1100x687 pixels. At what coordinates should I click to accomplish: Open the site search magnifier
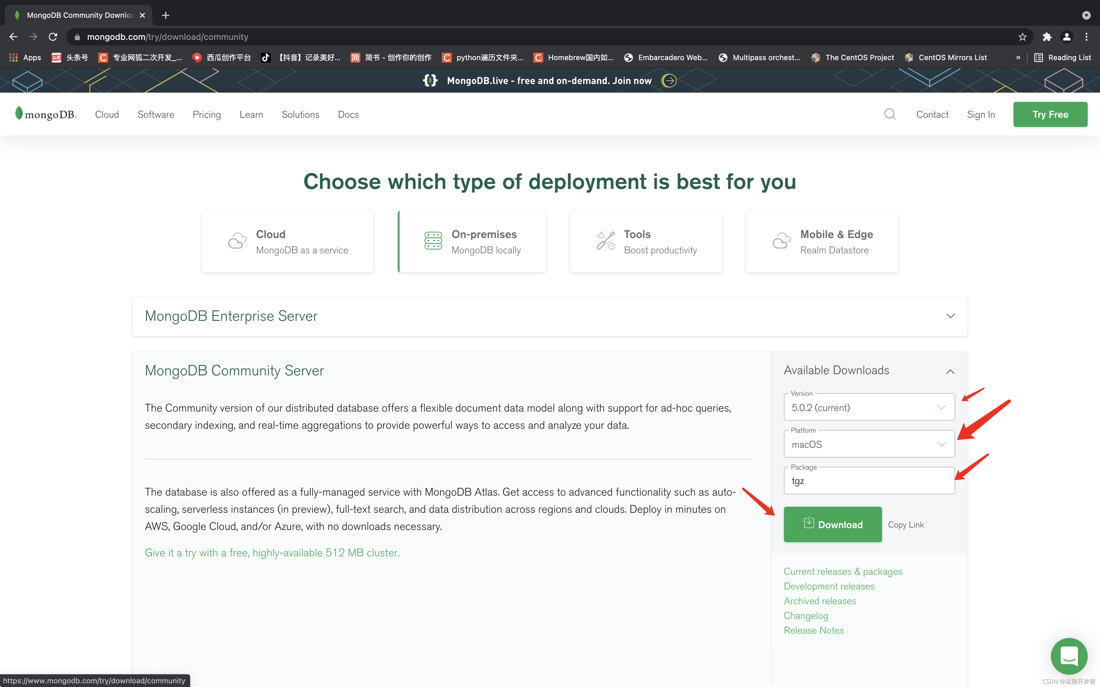point(889,114)
